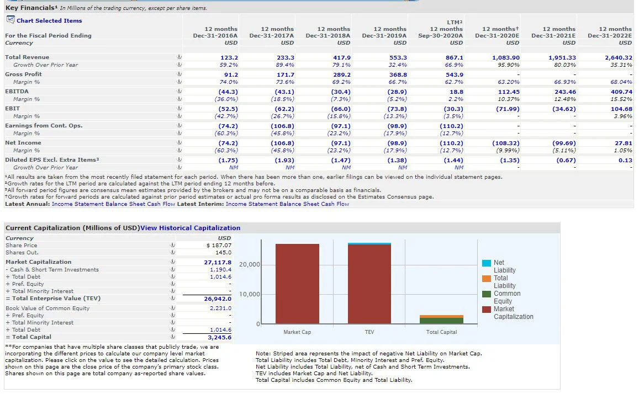Click pin icon for Earnings from Cont. Ops.

(179, 125)
